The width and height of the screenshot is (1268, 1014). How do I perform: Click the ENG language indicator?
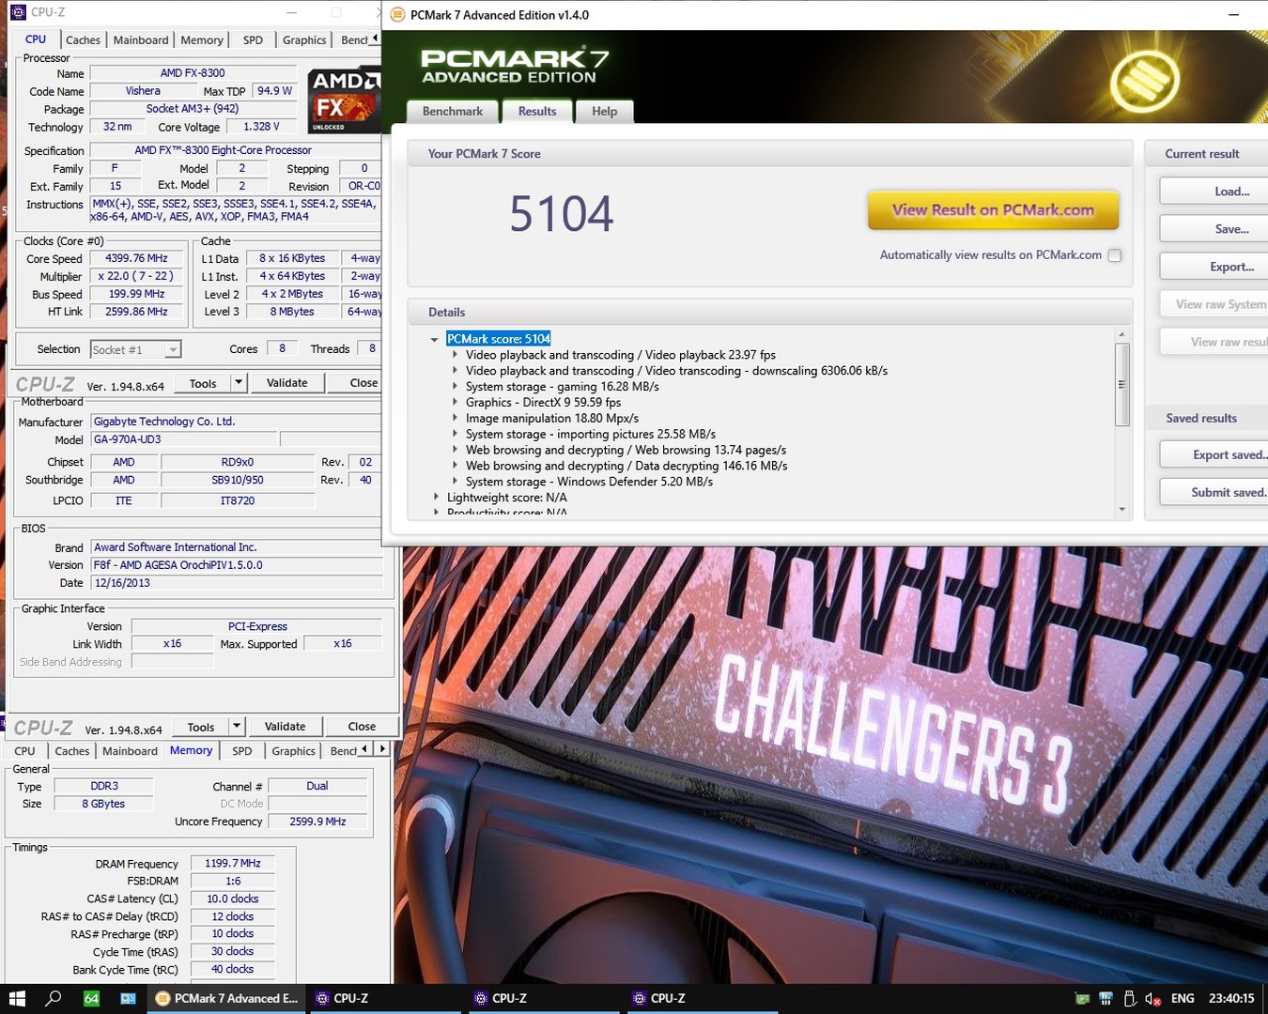click(x=1183, y=998)
